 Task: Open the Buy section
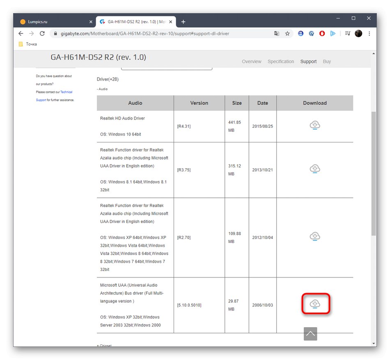click(327, 62)
